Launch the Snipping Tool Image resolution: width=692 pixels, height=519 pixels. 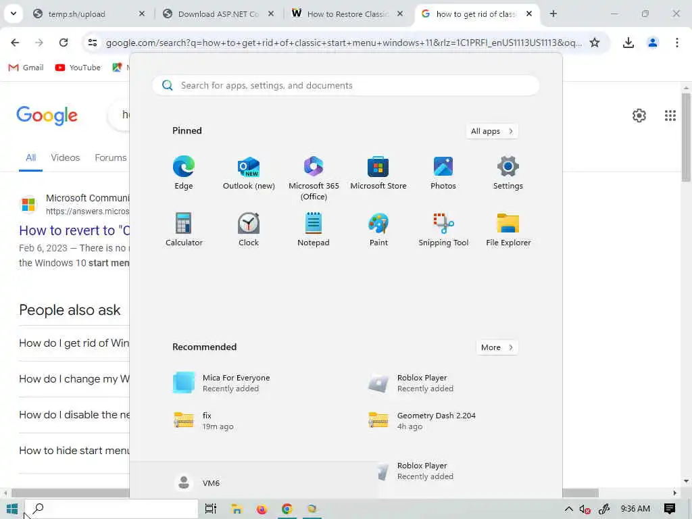(x=443, y=229)
